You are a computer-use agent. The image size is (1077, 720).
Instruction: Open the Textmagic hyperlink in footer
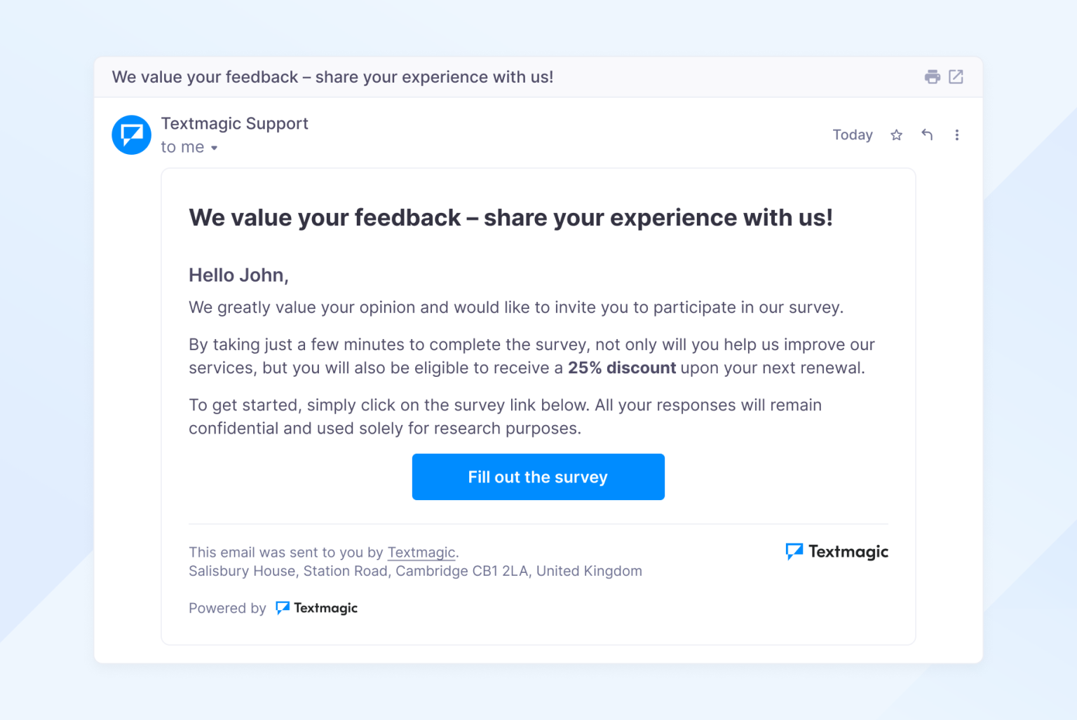[421, 552]
